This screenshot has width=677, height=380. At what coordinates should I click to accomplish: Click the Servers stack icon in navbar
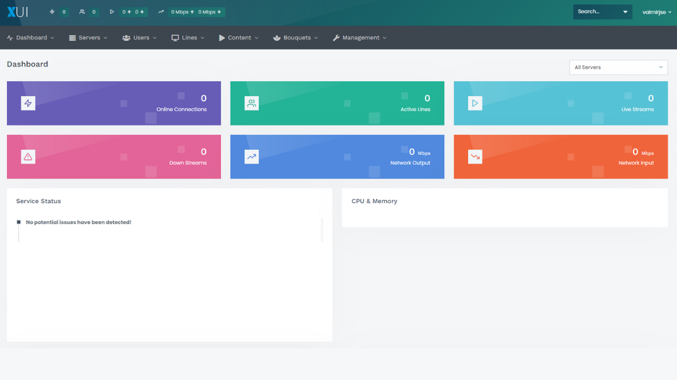coord(72,38)
